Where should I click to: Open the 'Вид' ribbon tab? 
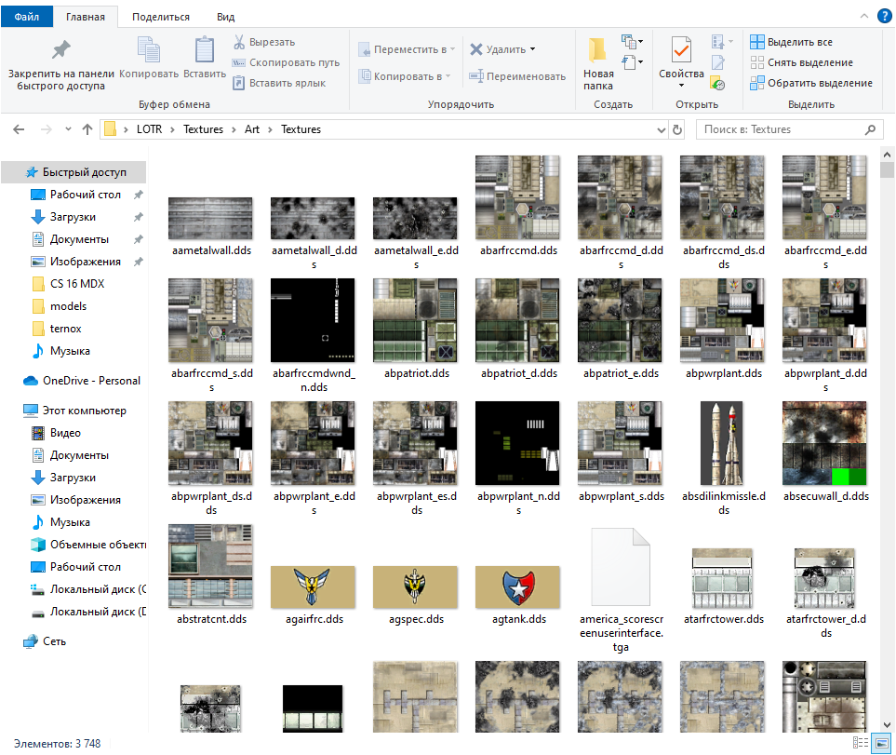(225, 17)
